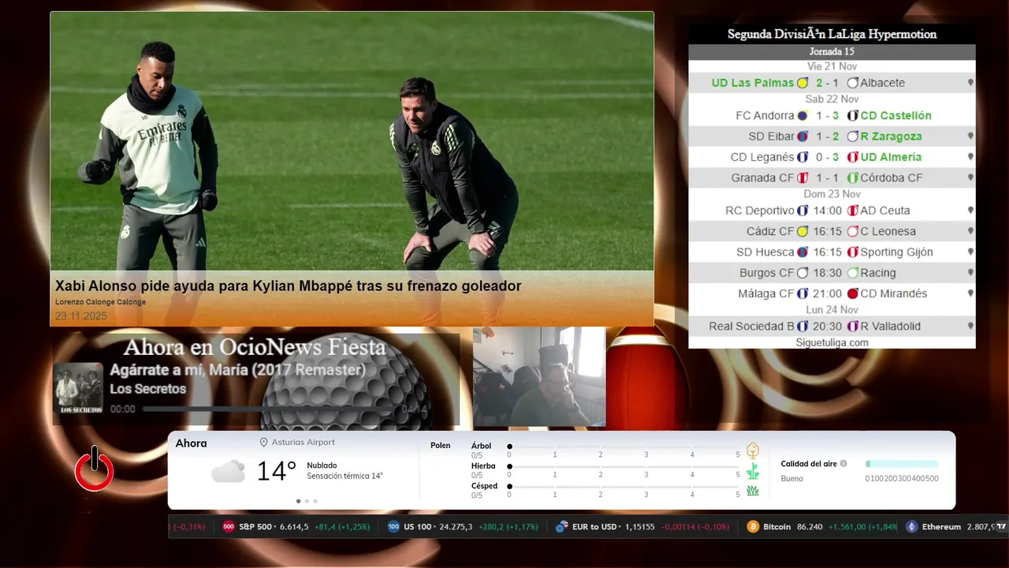1009x568 pixels.
Task: Click the Árbol pollen level slider
Action: click(x=624, y=447)
